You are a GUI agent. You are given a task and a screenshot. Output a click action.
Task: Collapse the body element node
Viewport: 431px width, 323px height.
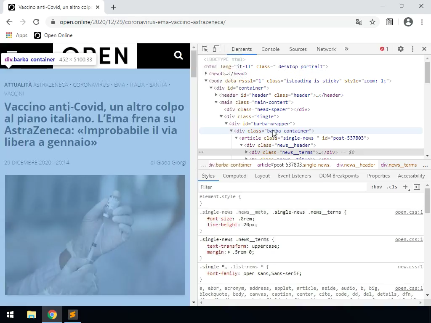click(x=206, y=81)
